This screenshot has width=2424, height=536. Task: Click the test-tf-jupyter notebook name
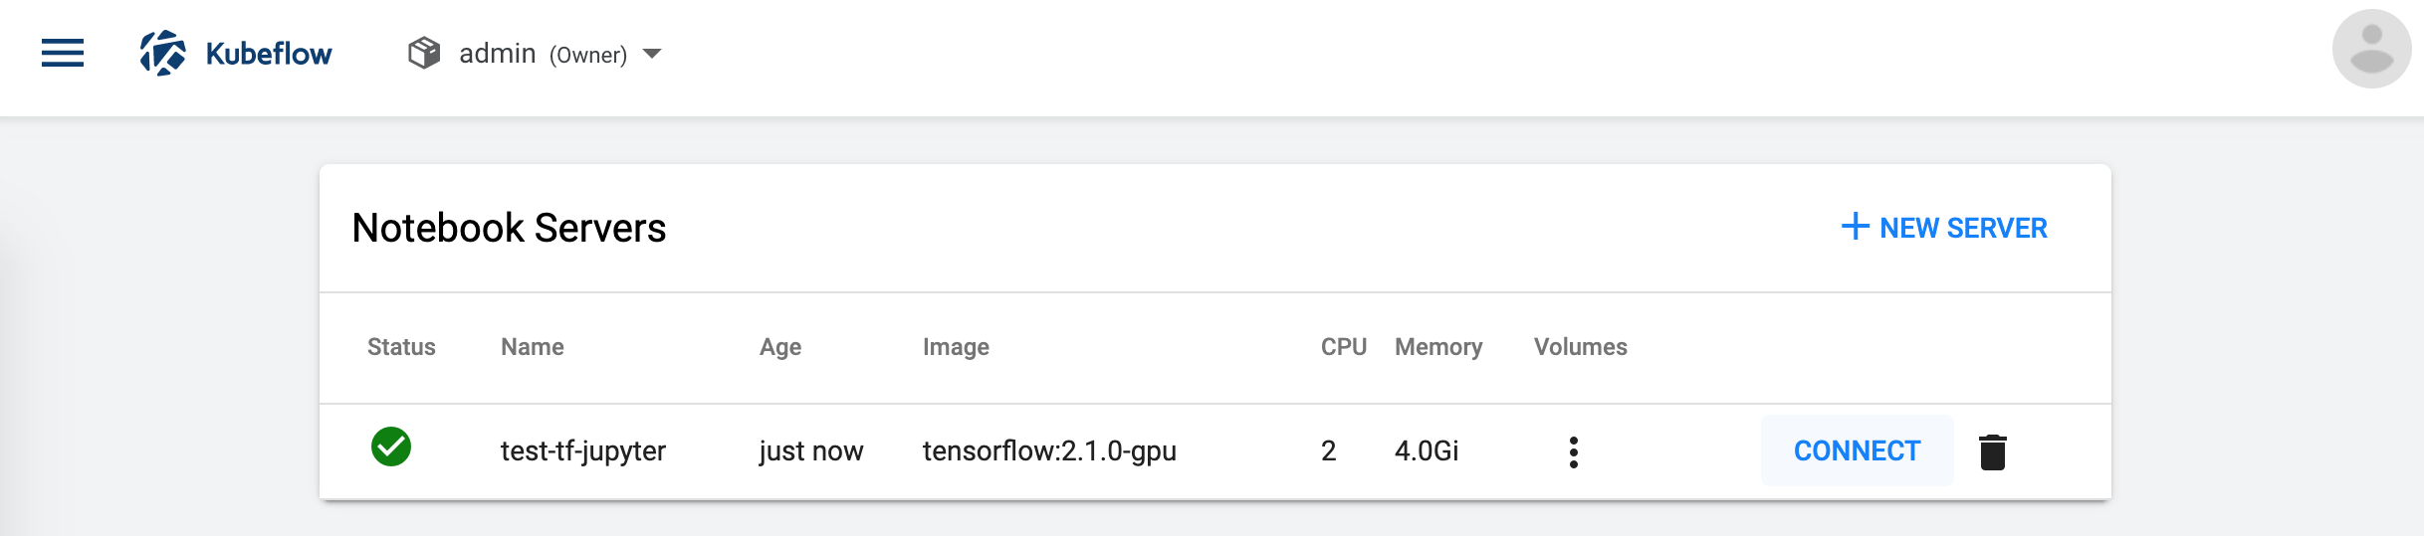583,451
